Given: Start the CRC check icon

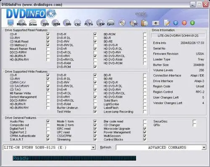Looking at the screenshot, I should pos(77,23).
